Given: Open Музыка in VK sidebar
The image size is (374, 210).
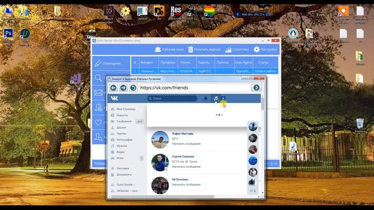Looking at the screenshot, I should [122, 146].
